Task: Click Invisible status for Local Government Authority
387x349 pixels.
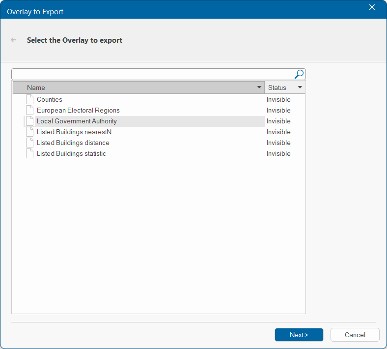Action: pos(278,121)
